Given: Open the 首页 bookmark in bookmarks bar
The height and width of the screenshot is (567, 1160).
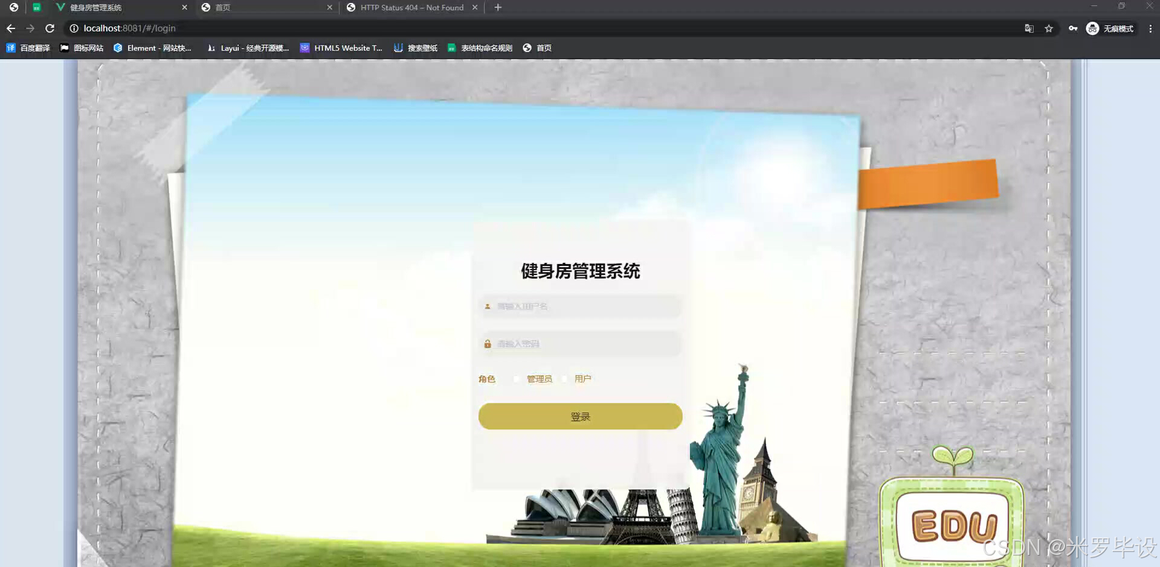Looking at the screenshot, I should tap(537, 48).
